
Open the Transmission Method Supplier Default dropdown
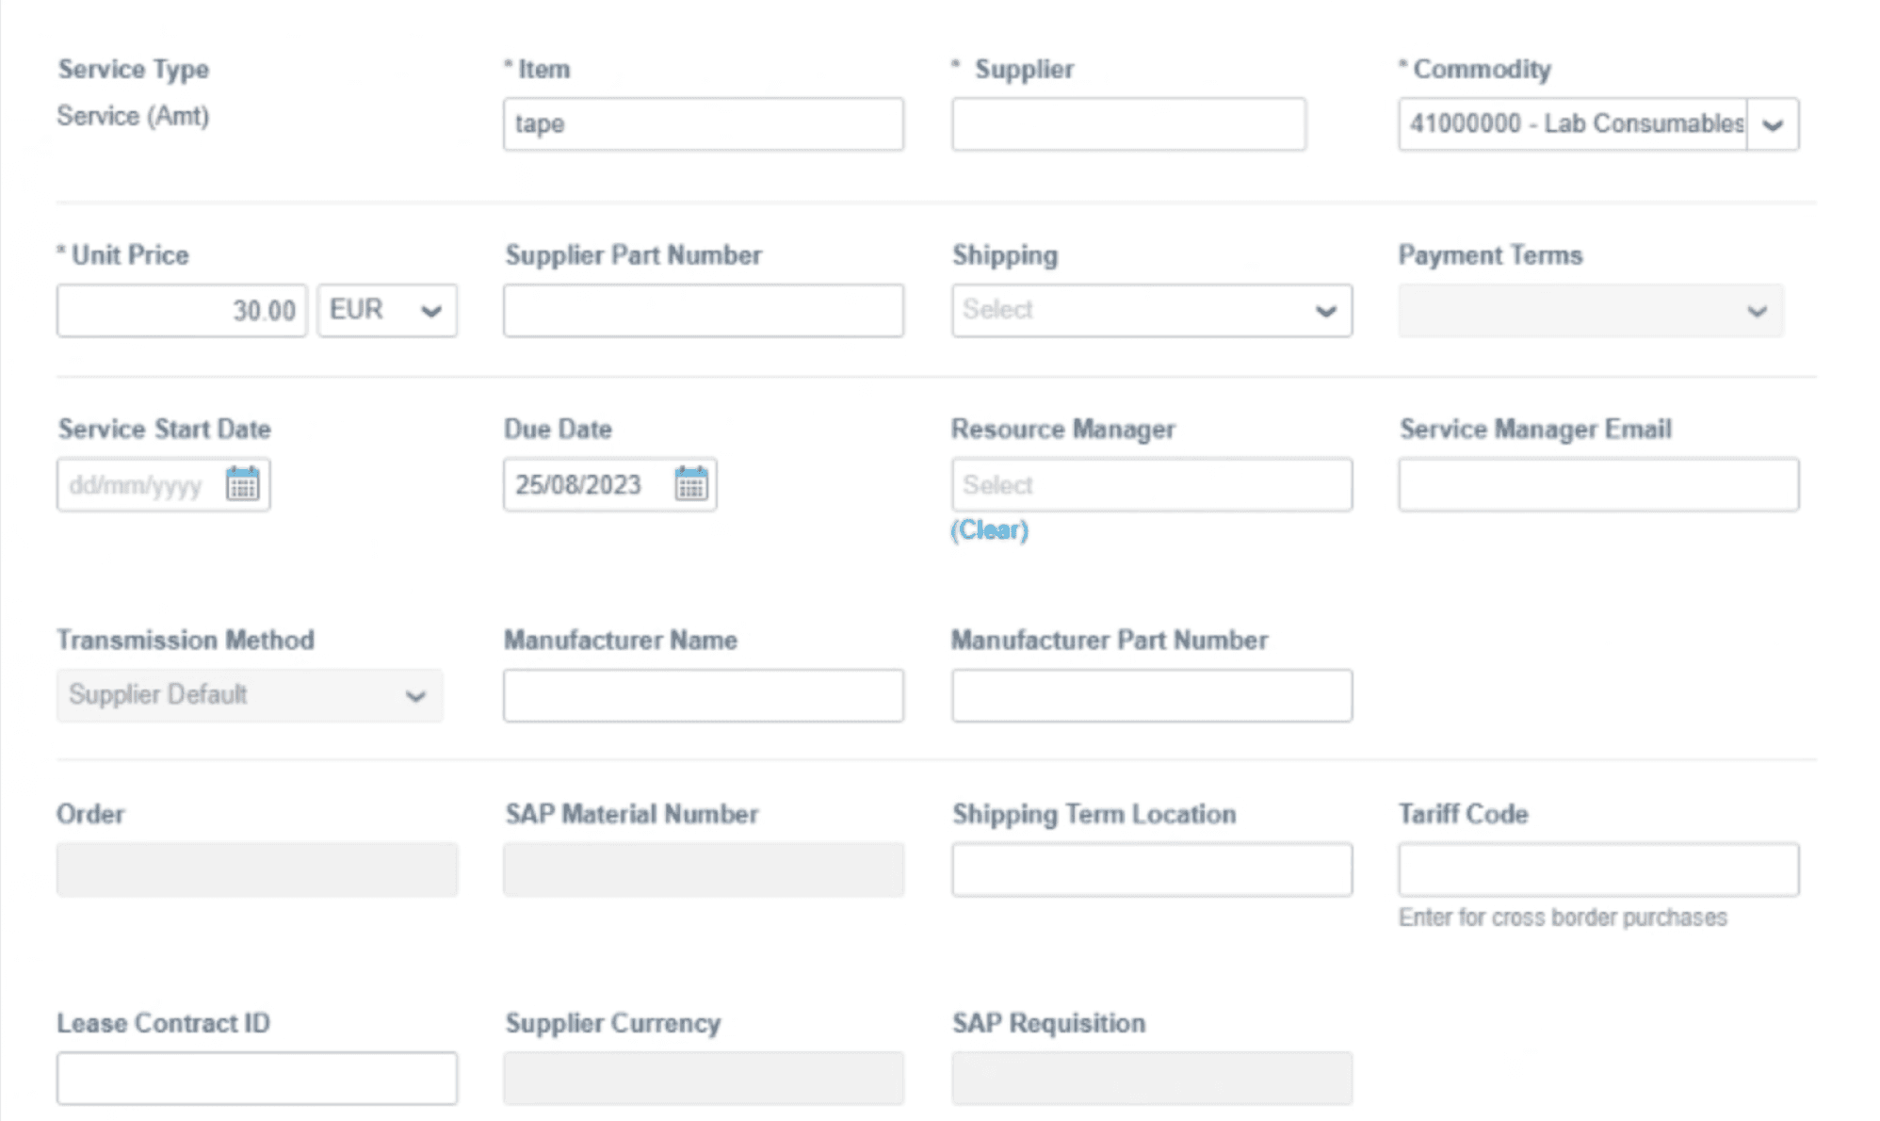pos(249,695)
